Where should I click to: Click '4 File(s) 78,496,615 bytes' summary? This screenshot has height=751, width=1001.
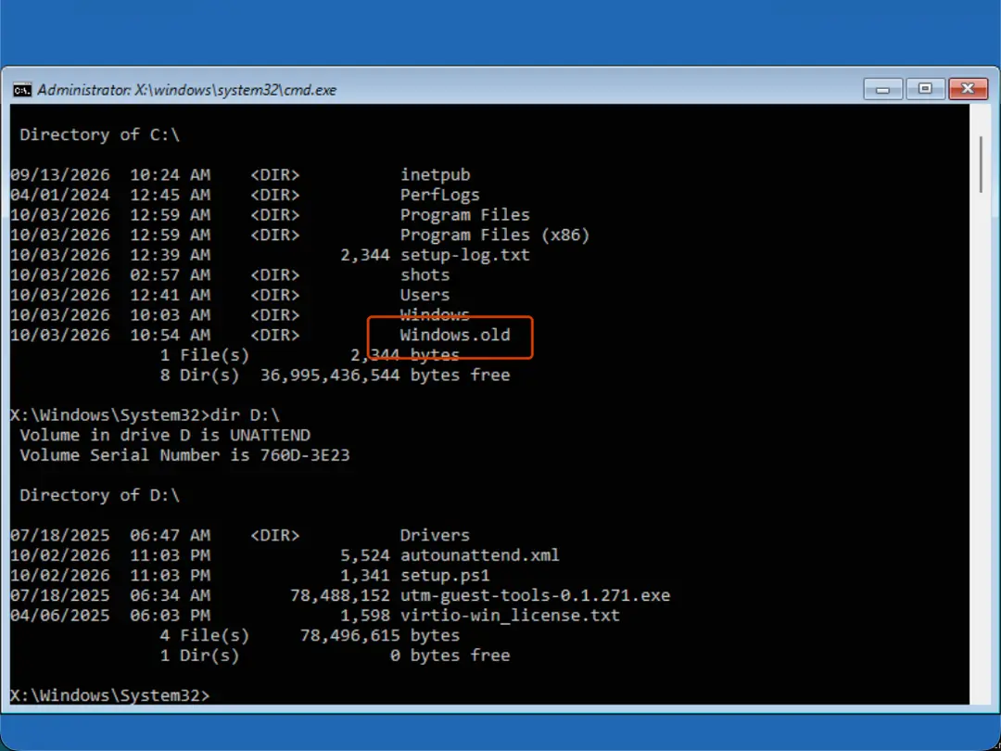pos(310,635)
